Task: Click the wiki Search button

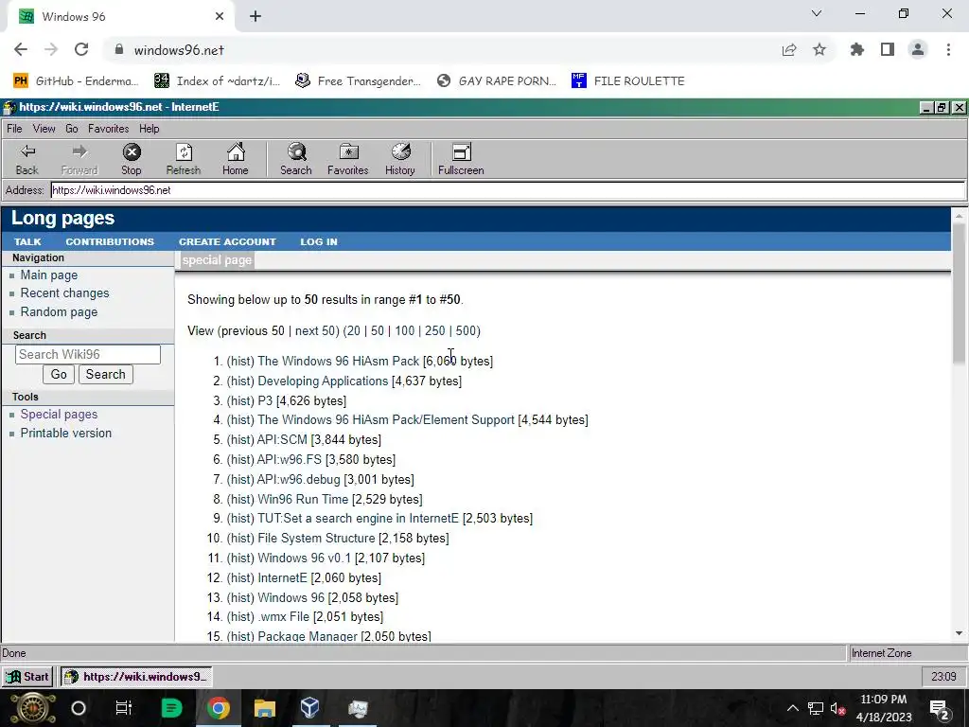Action: pos(106,374)
